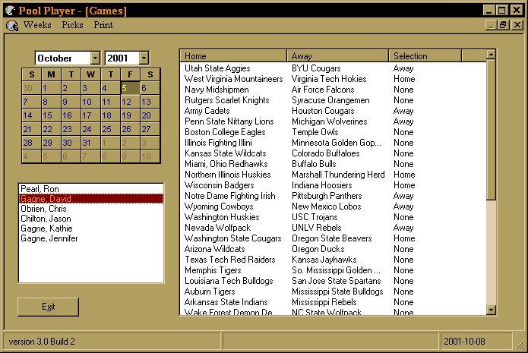
Task: Select October 12 in the calendar
Action: (130, 102)
